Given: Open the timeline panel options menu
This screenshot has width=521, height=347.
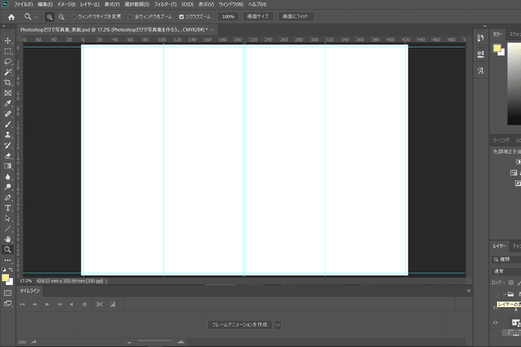Looking at the screenshot, I should pos(469,290).
